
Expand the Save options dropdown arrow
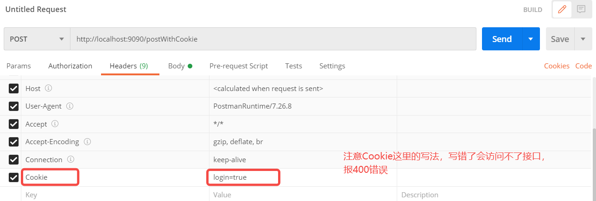coord(583,39)
